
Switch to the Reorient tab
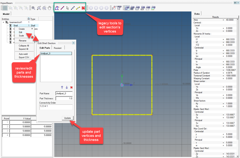(x=58, y=48)
